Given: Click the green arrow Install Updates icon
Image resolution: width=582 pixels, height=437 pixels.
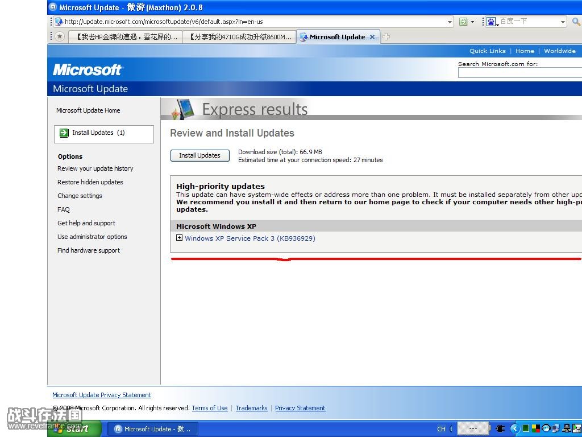Looking at the screenshot, I should pos(64,133).
